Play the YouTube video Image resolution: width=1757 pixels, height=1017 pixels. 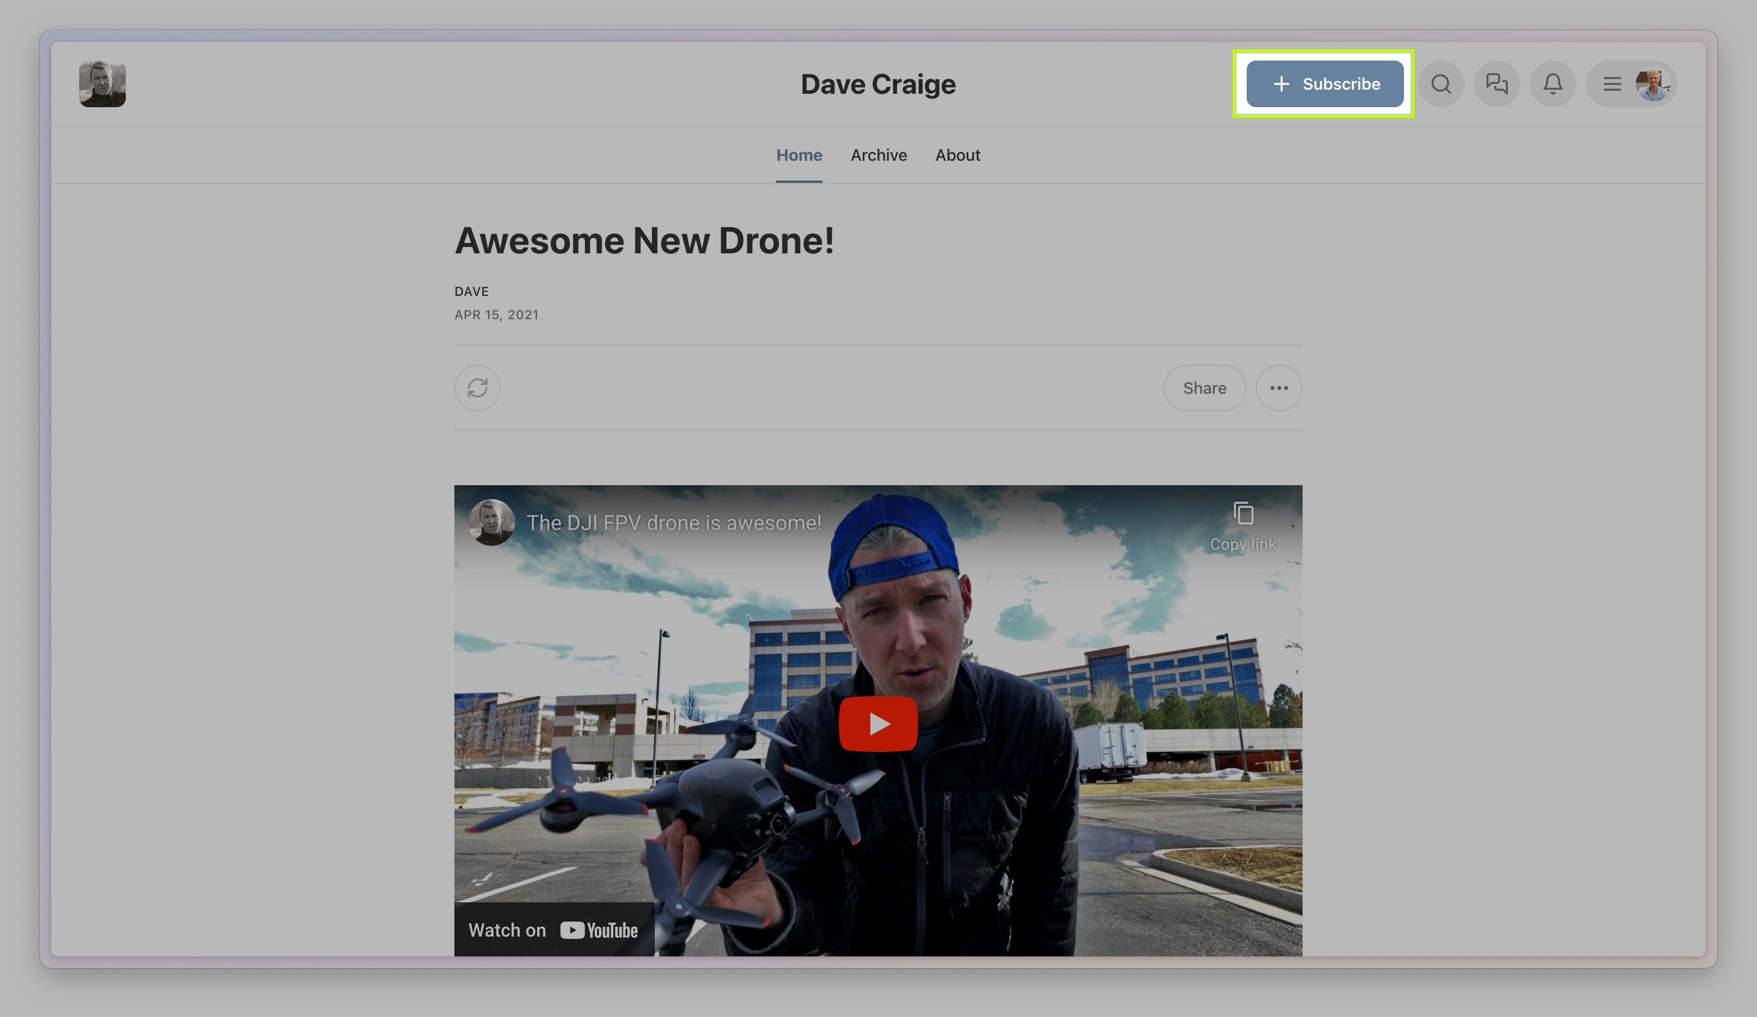coord(878,724)
